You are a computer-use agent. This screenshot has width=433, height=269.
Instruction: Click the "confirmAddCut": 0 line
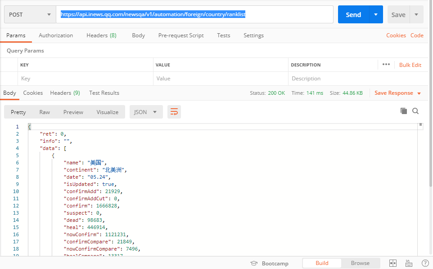tap(91, 198)
